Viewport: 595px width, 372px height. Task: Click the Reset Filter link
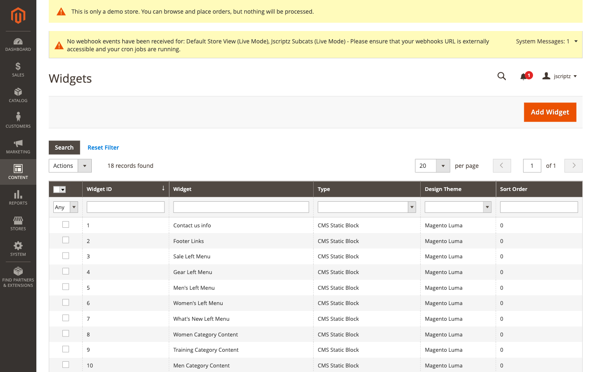coord(103,148)
